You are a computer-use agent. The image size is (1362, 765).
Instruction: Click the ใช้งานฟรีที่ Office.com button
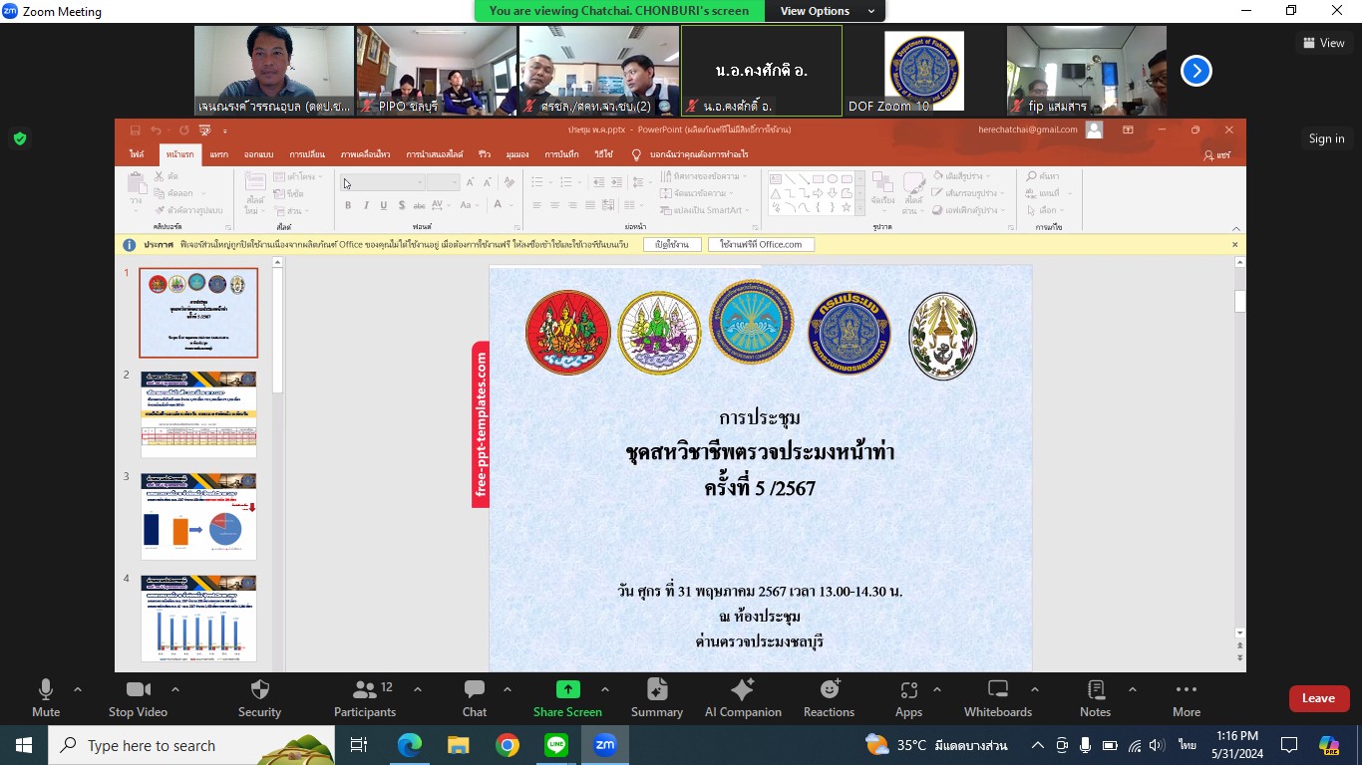[x=761, y=244]
